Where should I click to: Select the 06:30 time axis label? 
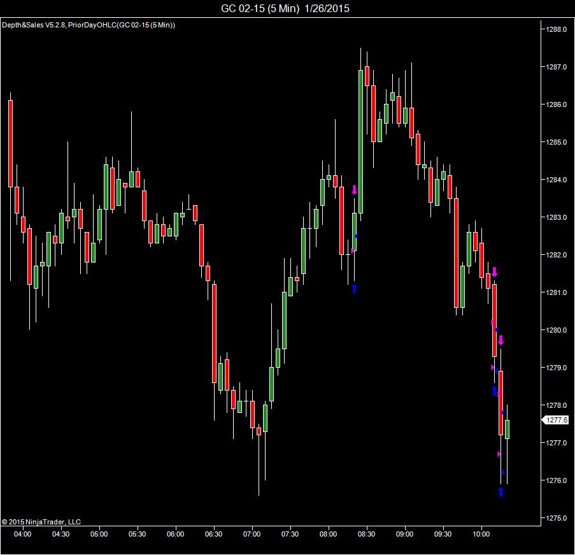(x=214, y=534)
